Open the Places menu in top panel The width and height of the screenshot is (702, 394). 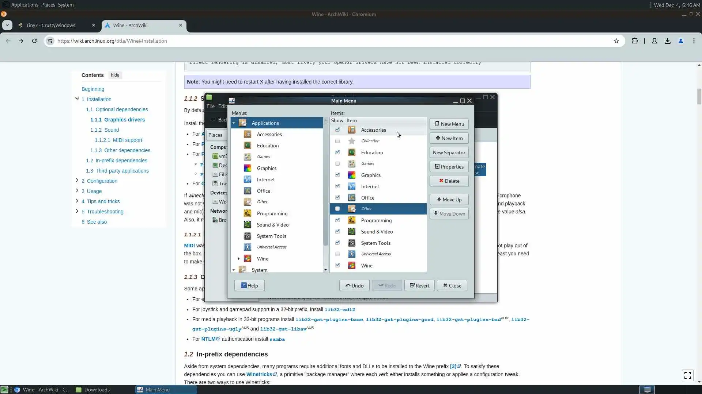point(48,5)
